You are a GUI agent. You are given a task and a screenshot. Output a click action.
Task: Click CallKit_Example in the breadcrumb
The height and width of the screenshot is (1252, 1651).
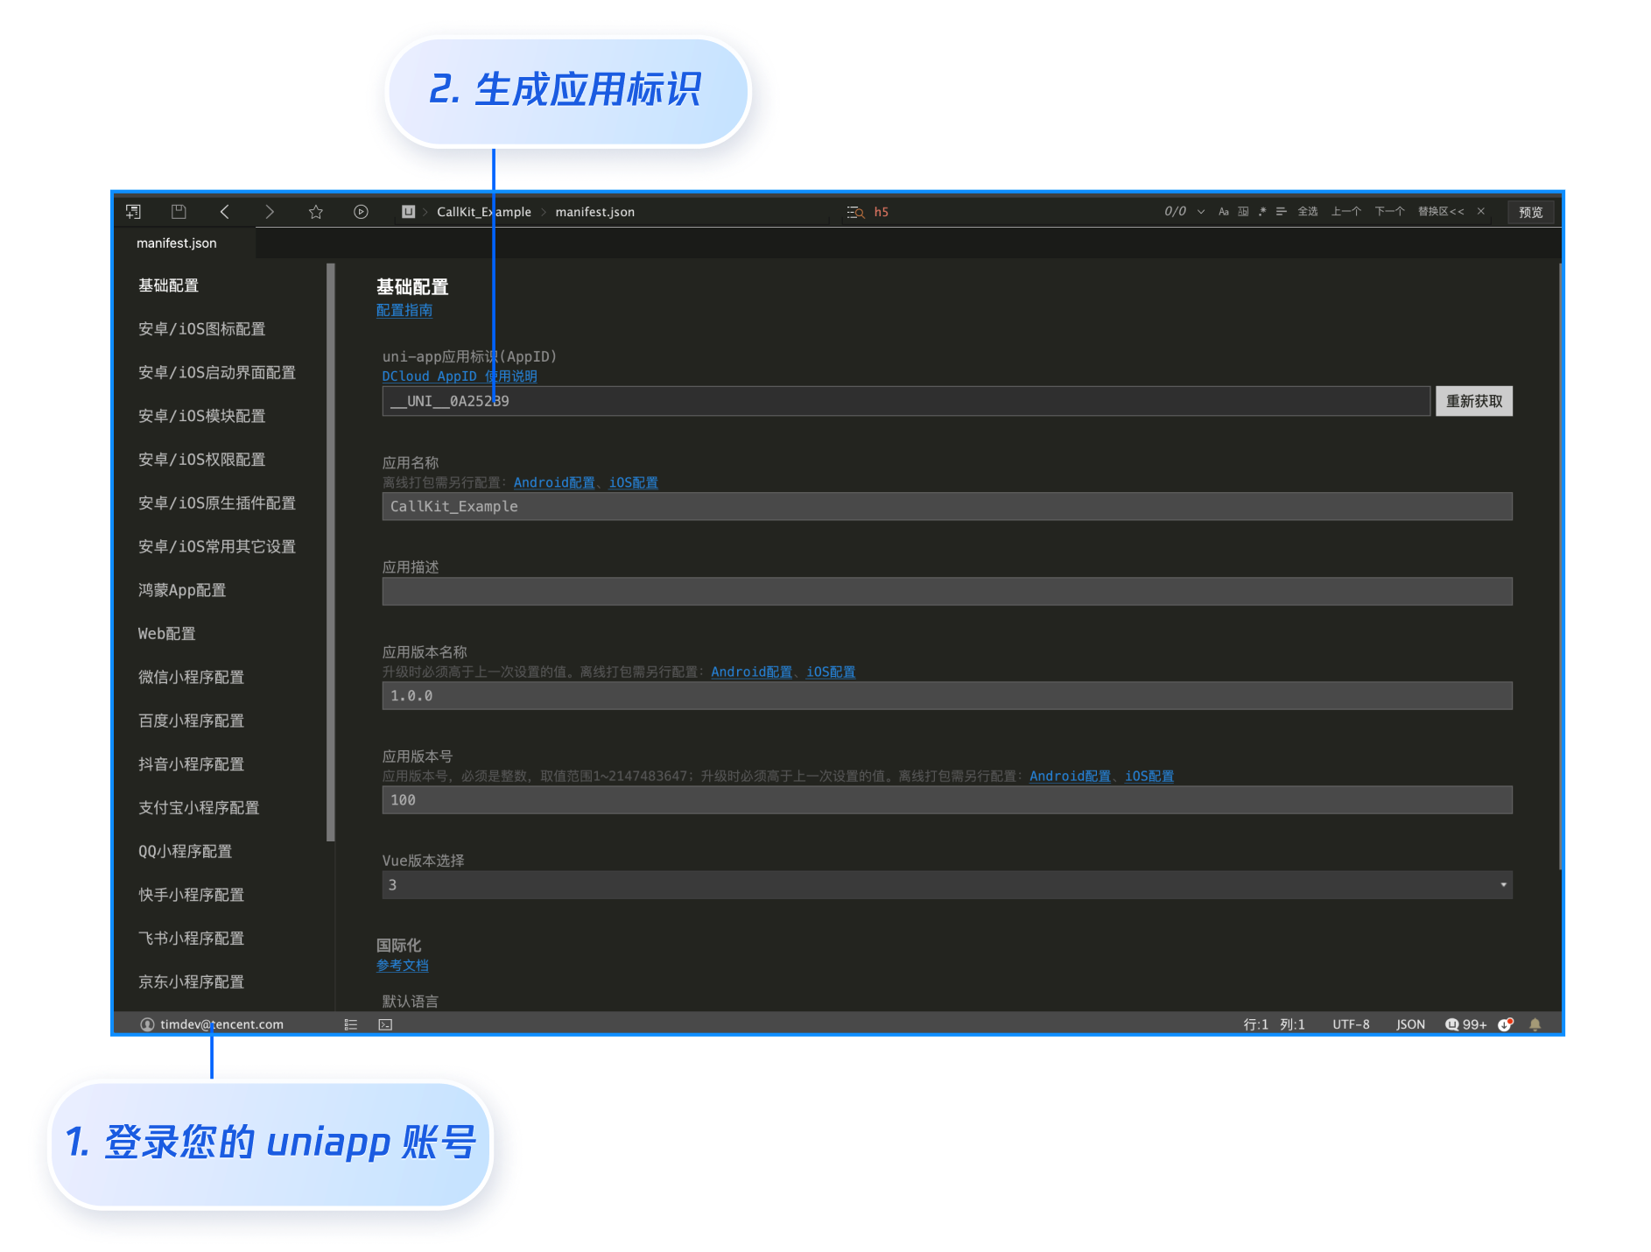[484, 212]
